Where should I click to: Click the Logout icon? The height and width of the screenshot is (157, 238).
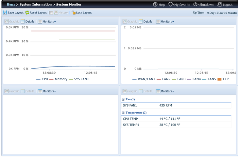point(219,5)
